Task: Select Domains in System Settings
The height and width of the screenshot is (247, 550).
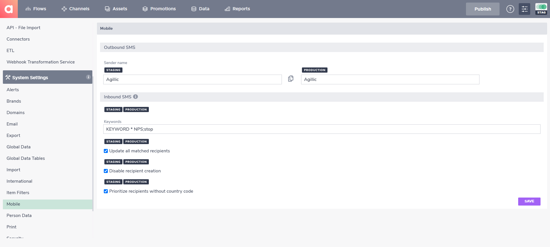Action: pos(15,113)
